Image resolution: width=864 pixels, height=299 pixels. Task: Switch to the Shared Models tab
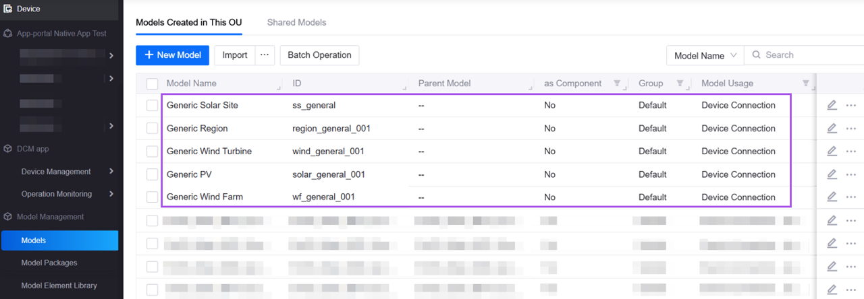pyautogui.click(x=296, y=22)
